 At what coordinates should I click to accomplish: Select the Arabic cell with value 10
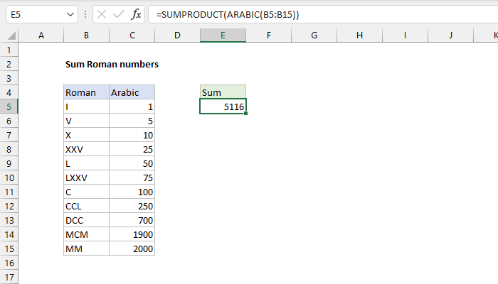point(132,135)
